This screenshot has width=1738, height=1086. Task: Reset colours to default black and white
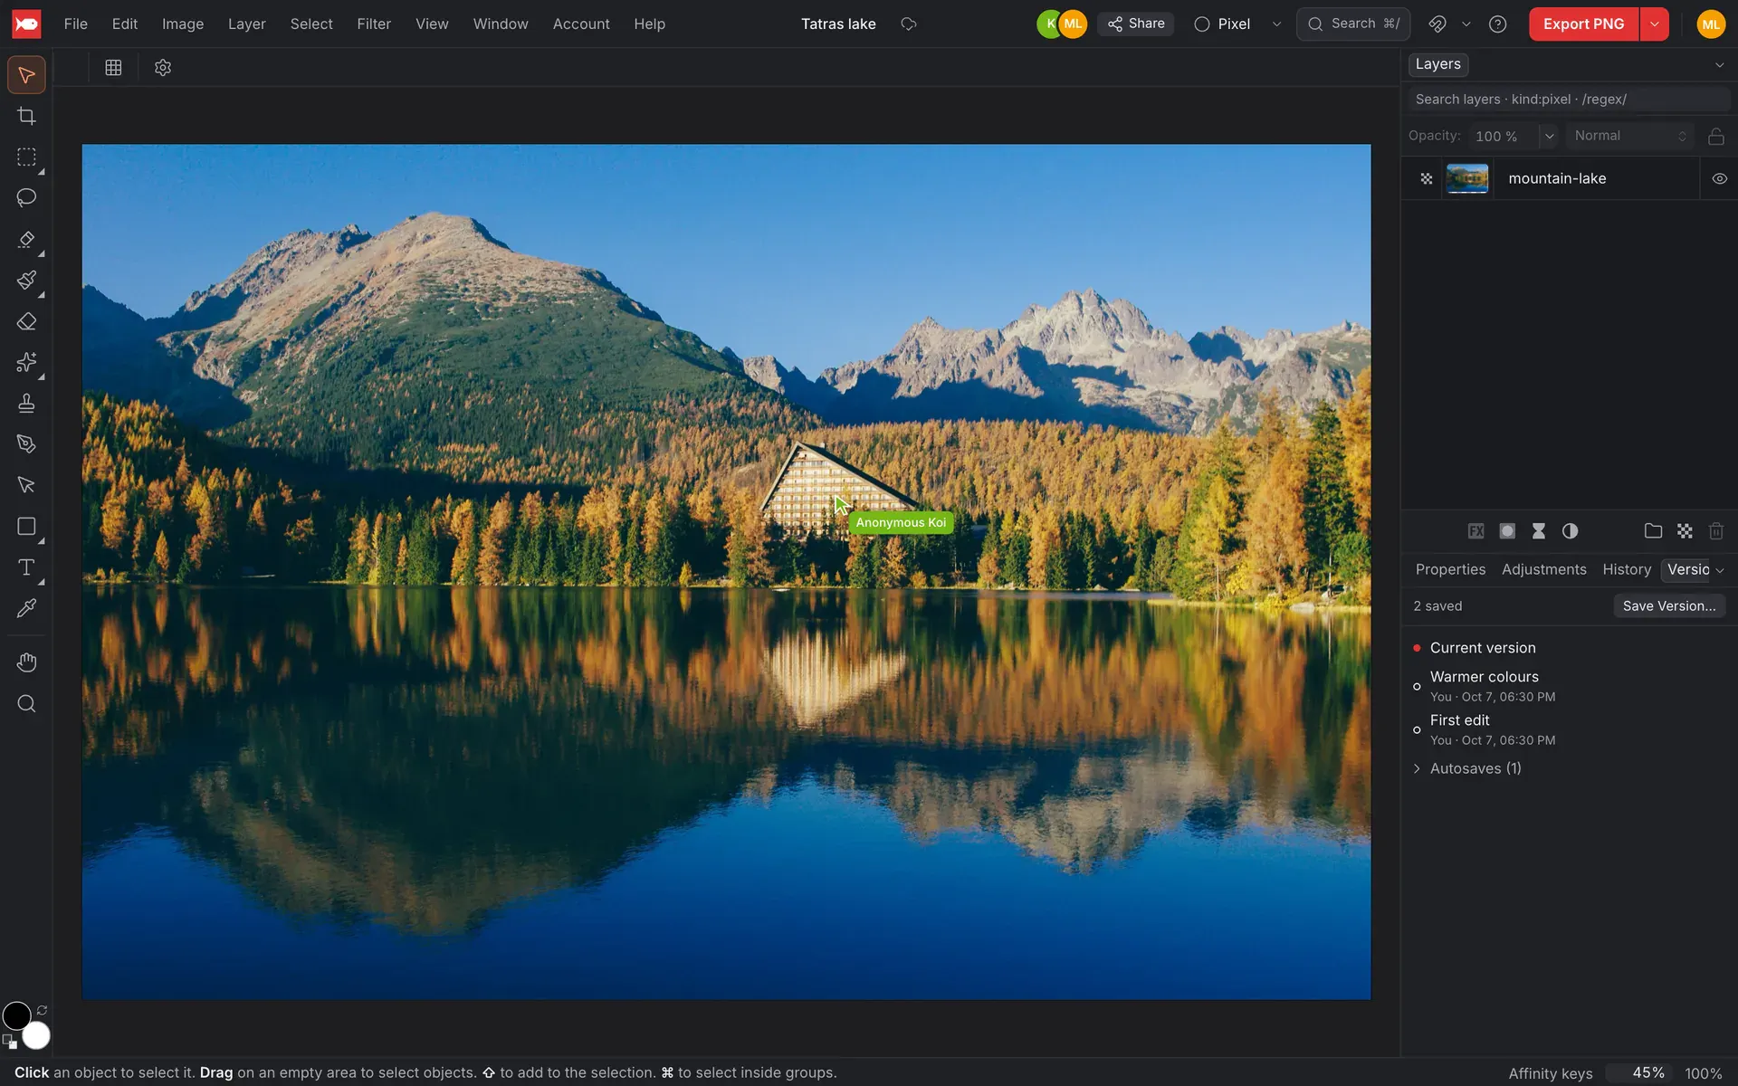pos(10,1042)
